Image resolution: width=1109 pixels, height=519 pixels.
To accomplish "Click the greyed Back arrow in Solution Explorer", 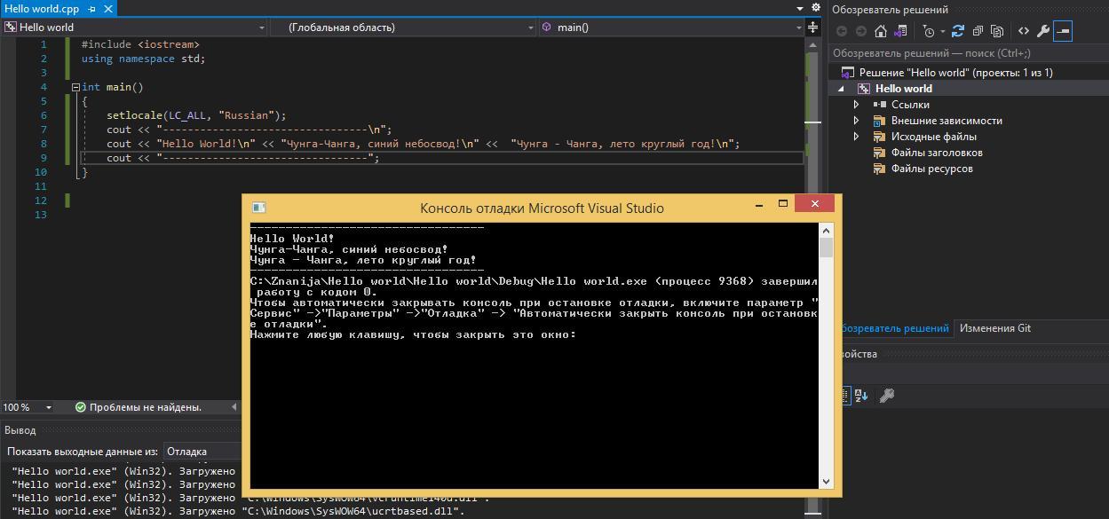I will click(x=842, y=31).
